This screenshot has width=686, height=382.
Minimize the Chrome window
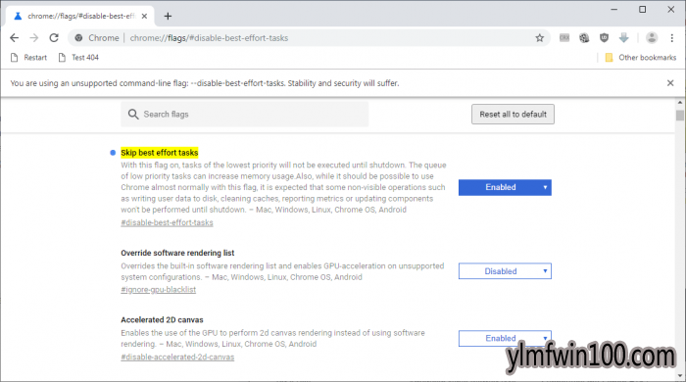[x=614, y=9]
